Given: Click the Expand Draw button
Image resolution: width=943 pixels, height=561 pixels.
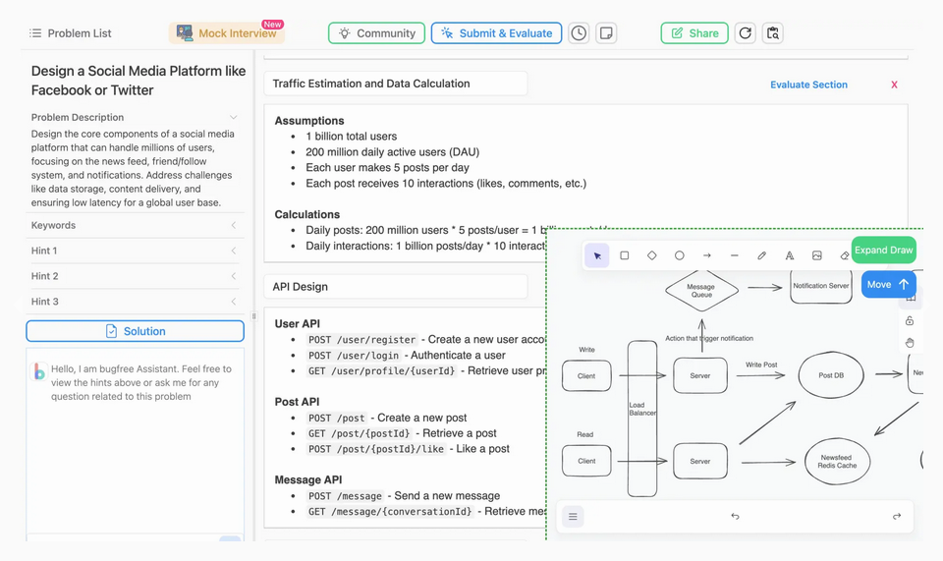Looking at the screenshot, I should [x=883, y=251].
